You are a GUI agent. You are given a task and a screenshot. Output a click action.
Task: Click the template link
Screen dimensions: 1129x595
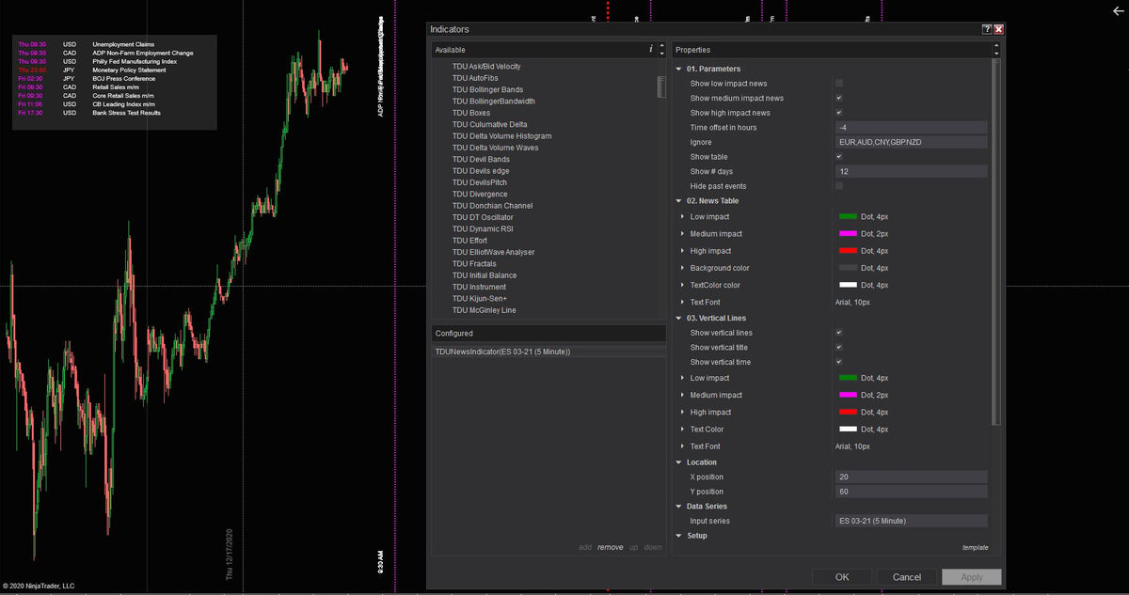(x=975, y=547)
